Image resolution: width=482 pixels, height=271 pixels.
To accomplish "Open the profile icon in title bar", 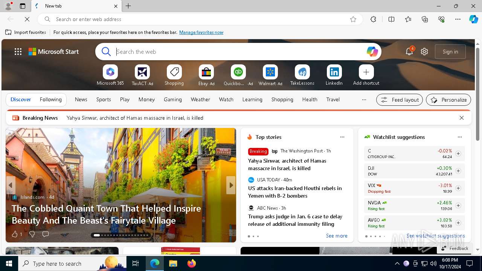I will 8,6.
